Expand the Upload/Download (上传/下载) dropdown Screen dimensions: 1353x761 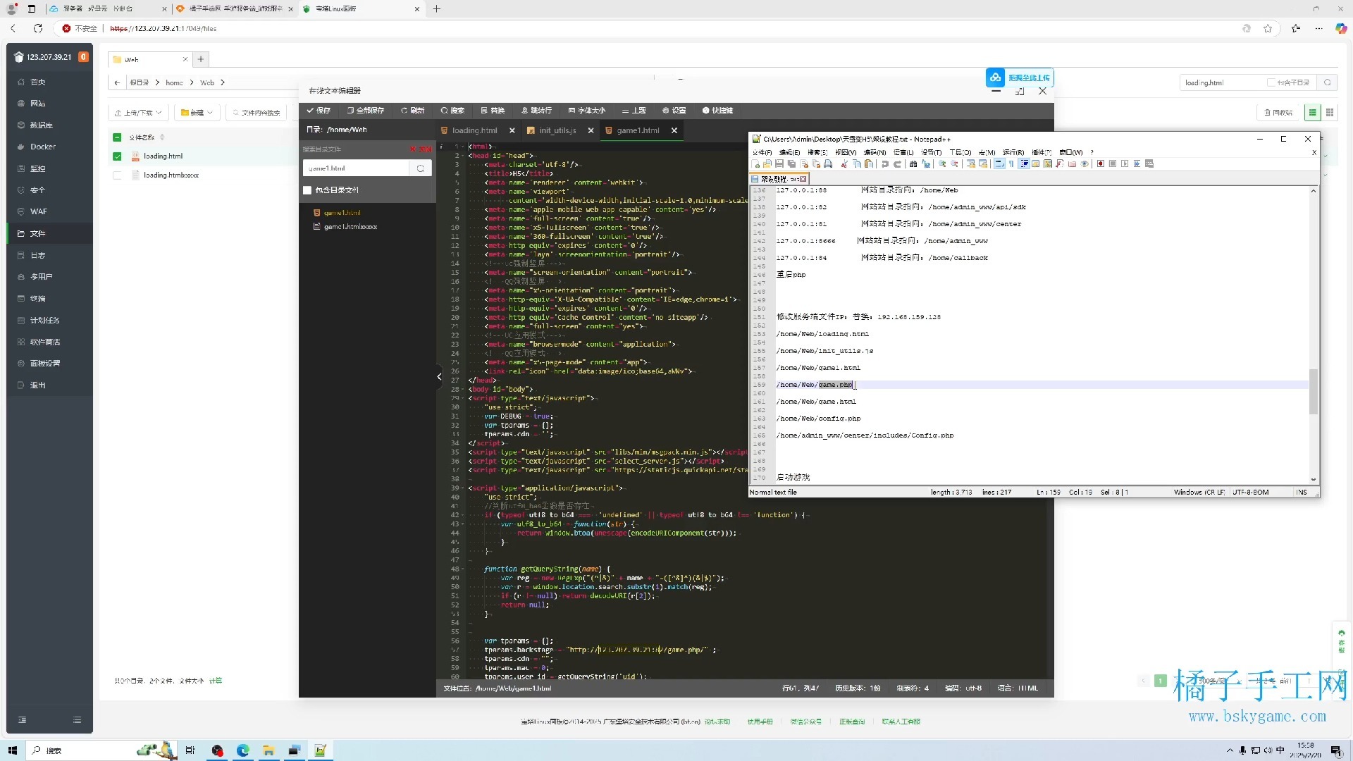pyautogui.click(x=138, y=113)
